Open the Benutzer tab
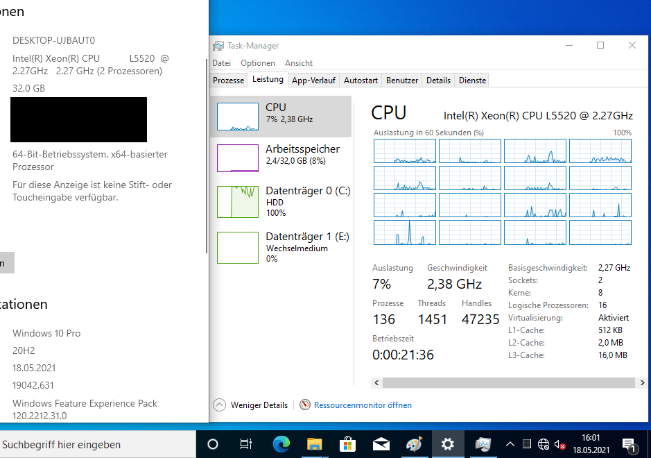651x458 pixels. 402,80
